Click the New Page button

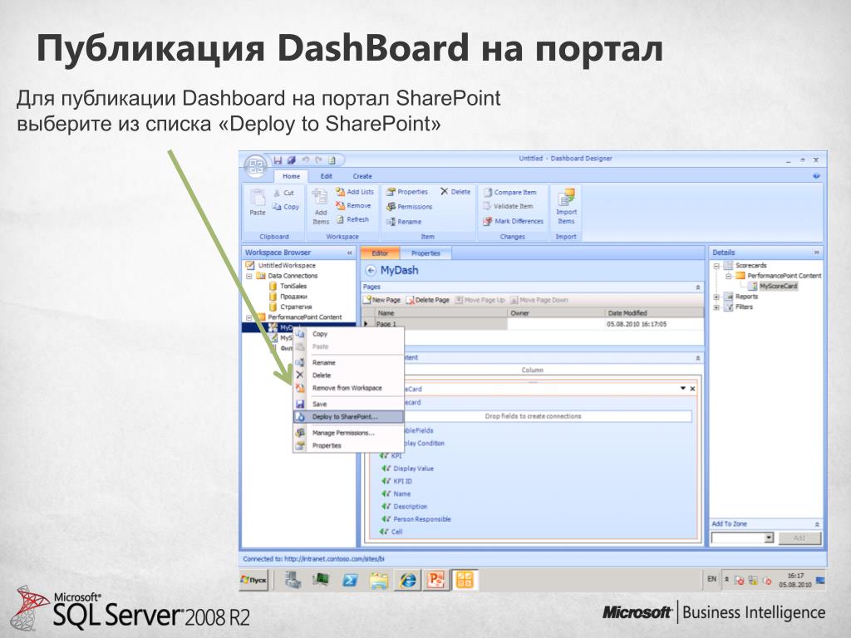pyautogui.click(x=382, y=300)
